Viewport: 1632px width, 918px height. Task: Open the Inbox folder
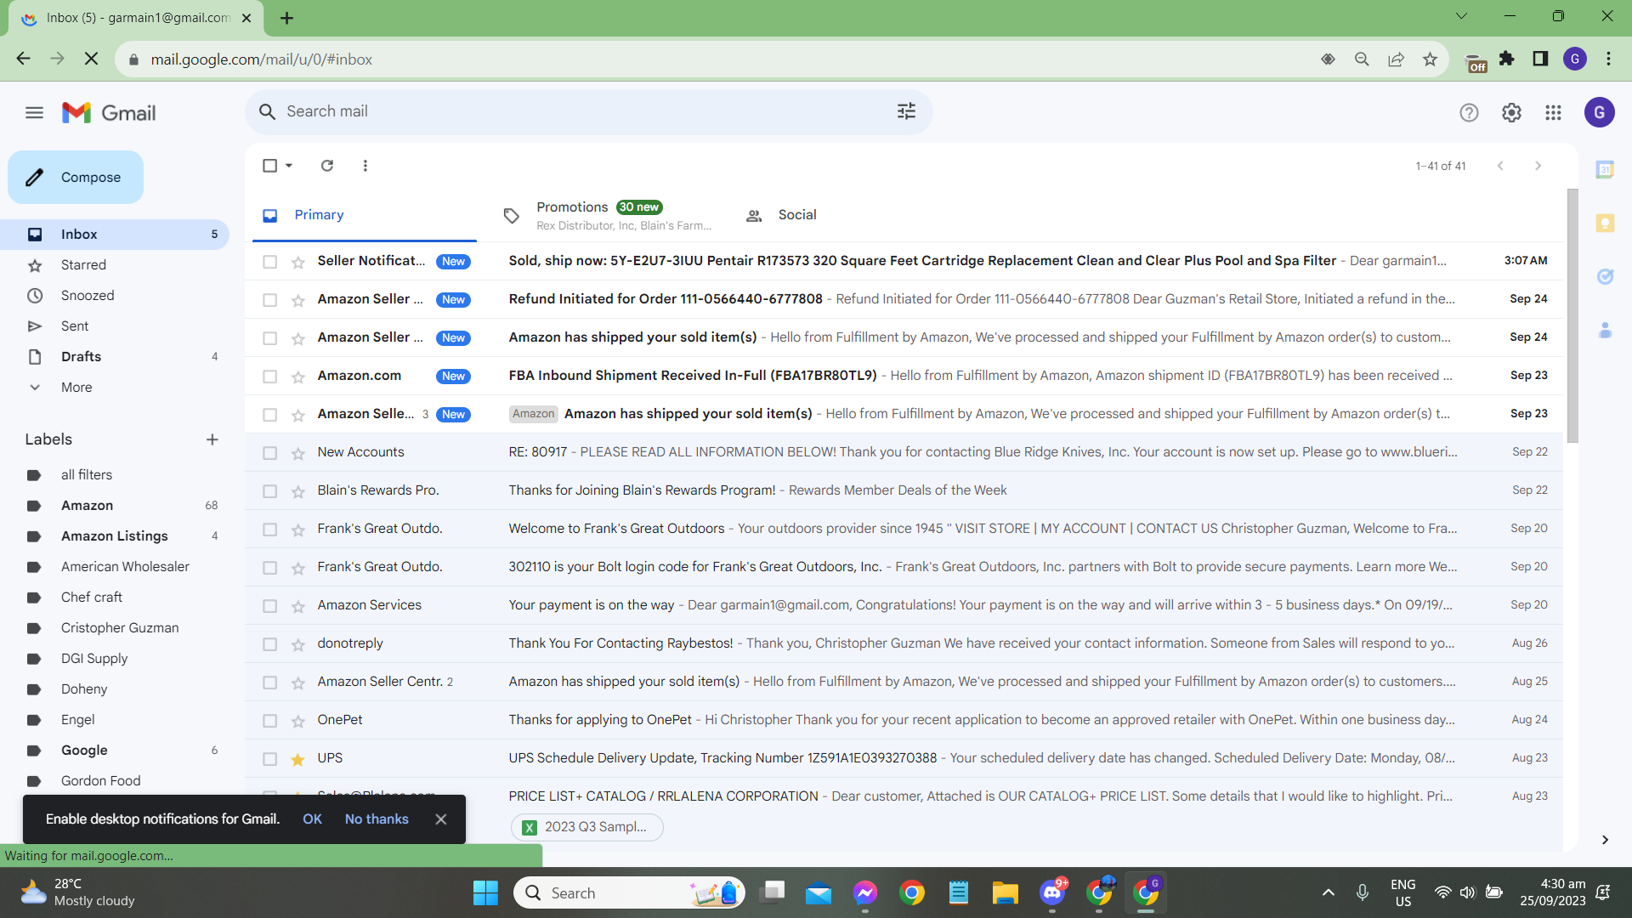(115, 235)
